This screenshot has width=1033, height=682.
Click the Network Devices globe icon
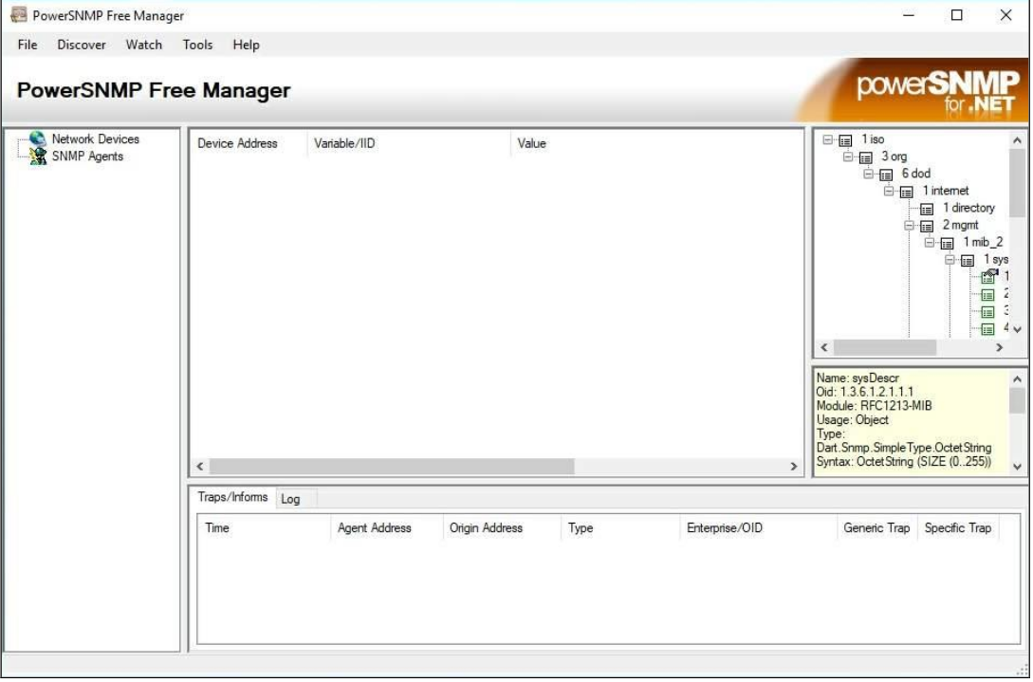coord(38,139)
